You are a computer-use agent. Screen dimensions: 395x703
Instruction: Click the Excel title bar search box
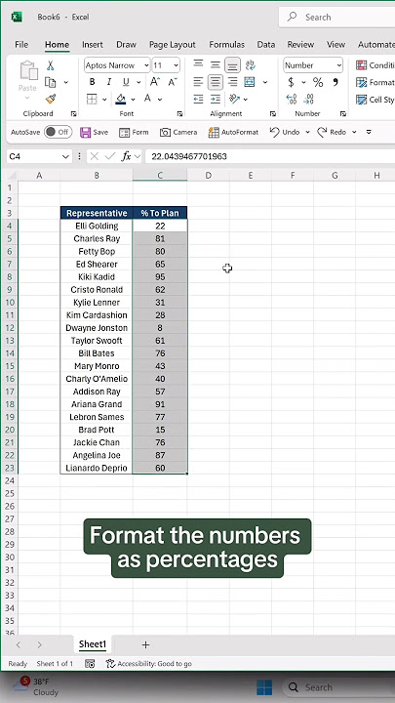(336, 17)
